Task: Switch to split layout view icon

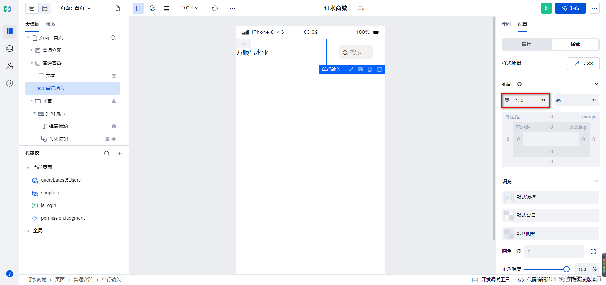Action: click(45, 8)
